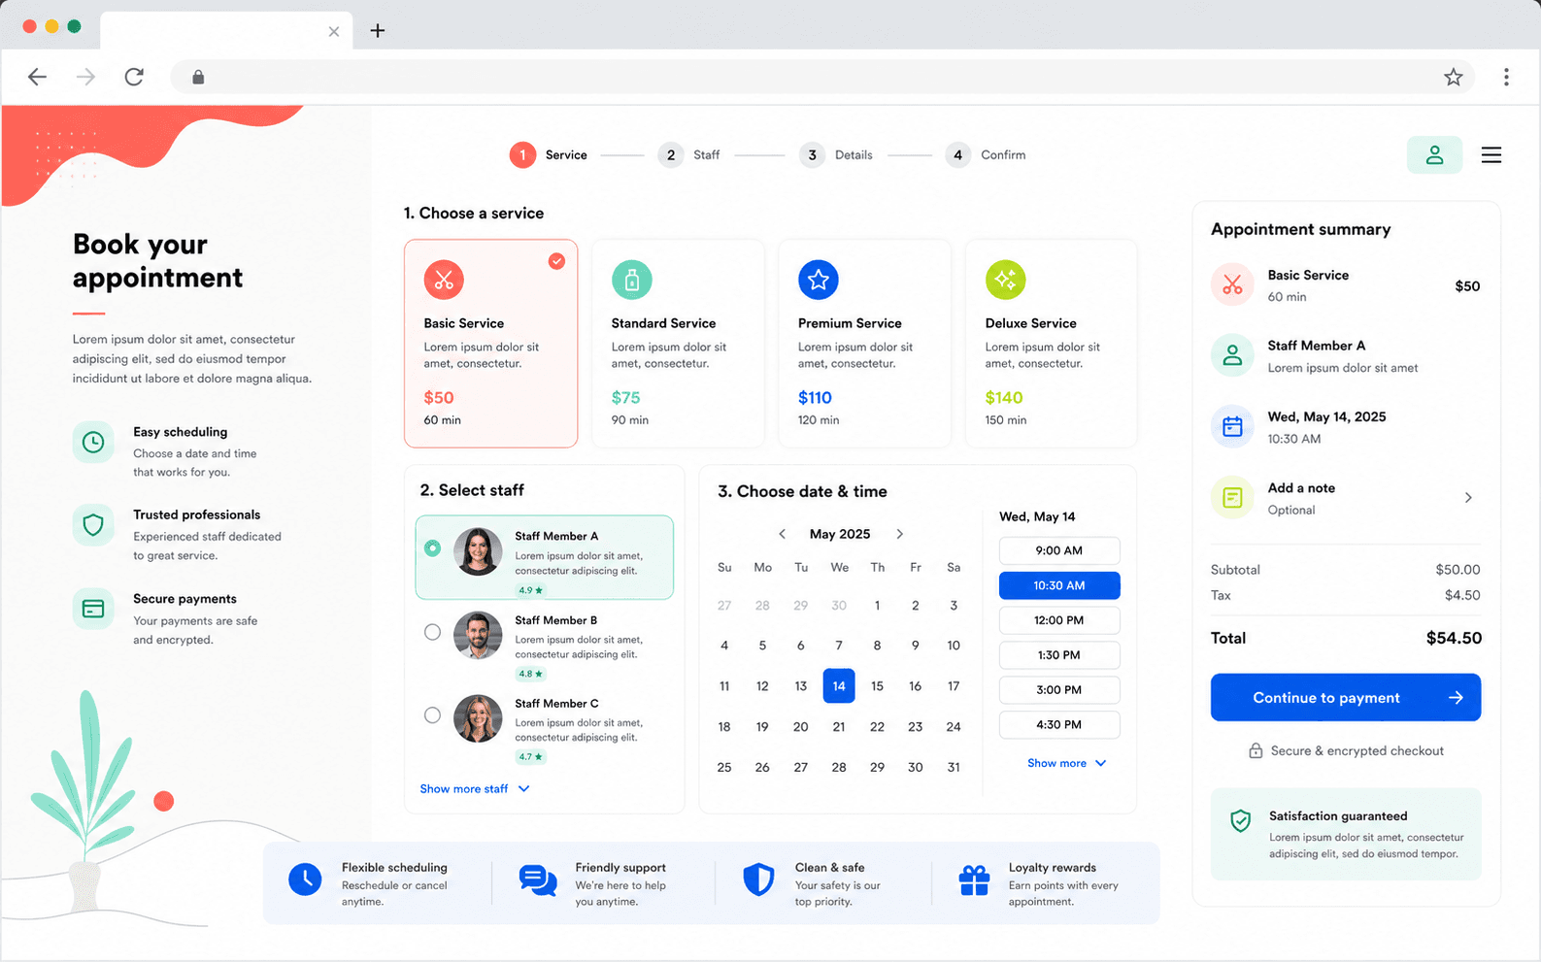This screenshot has width=1541, height=962.
Task: Toggle the checkmark on Basic Service card
Action: [x=556, y=261]
